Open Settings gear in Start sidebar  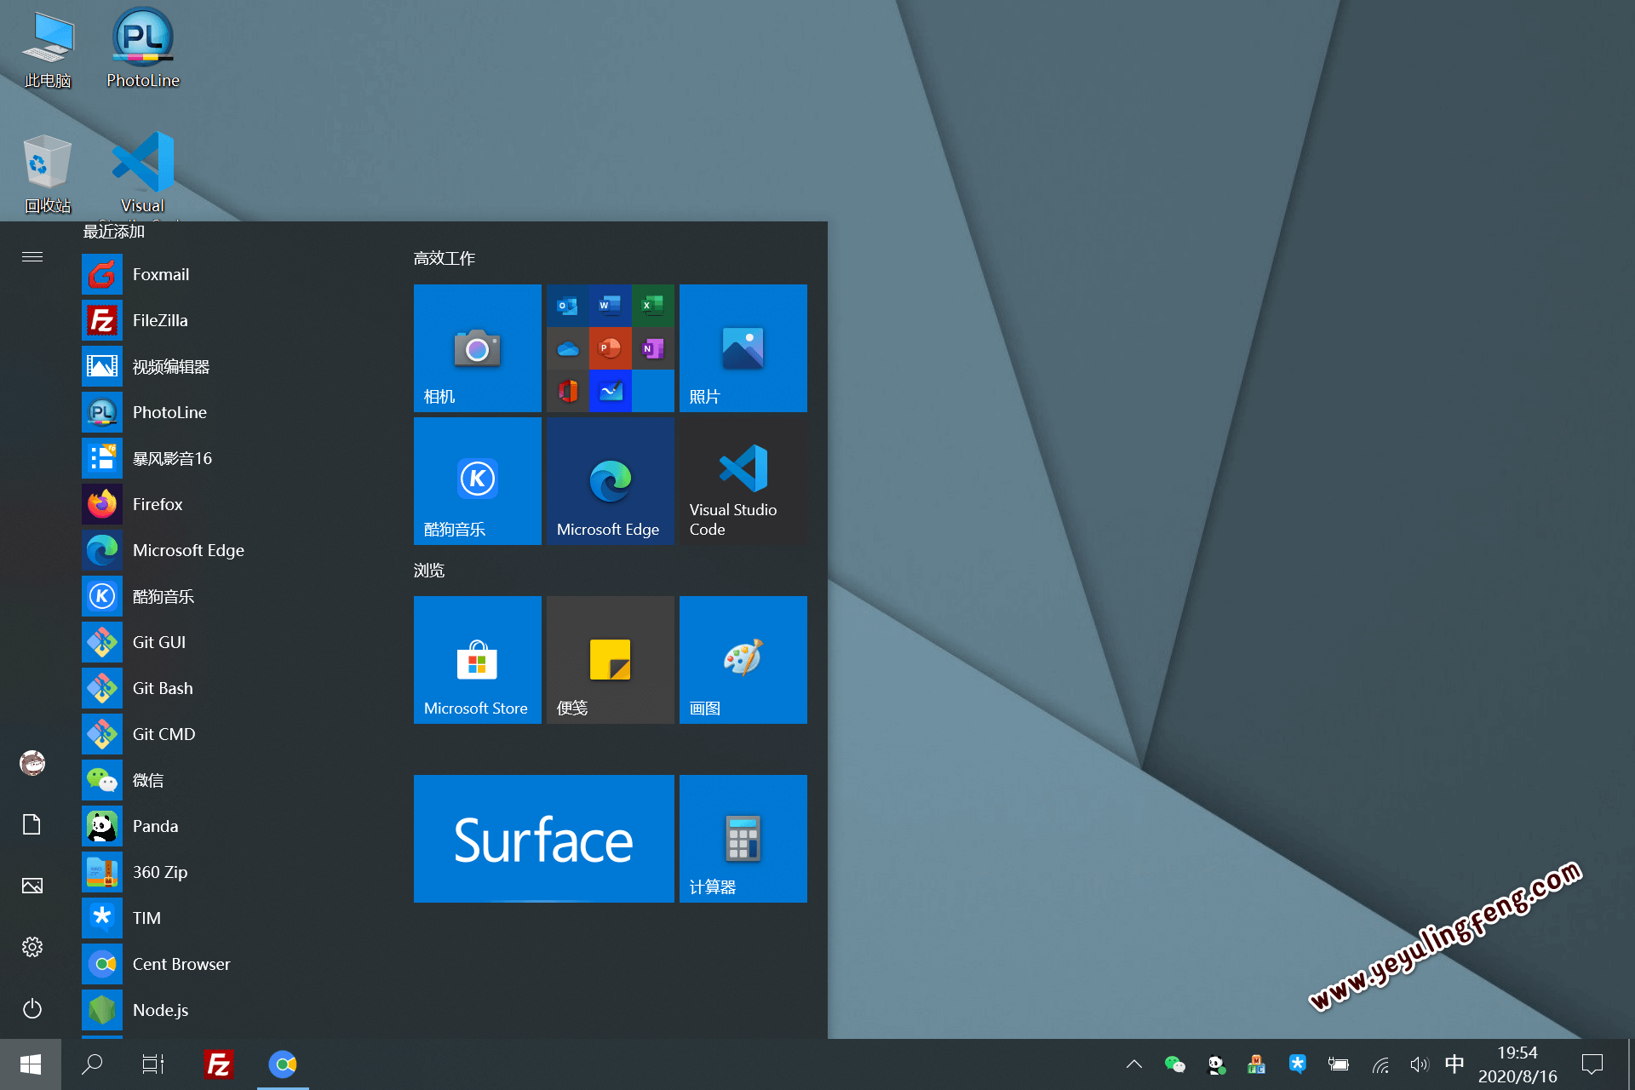pos(32,947)
